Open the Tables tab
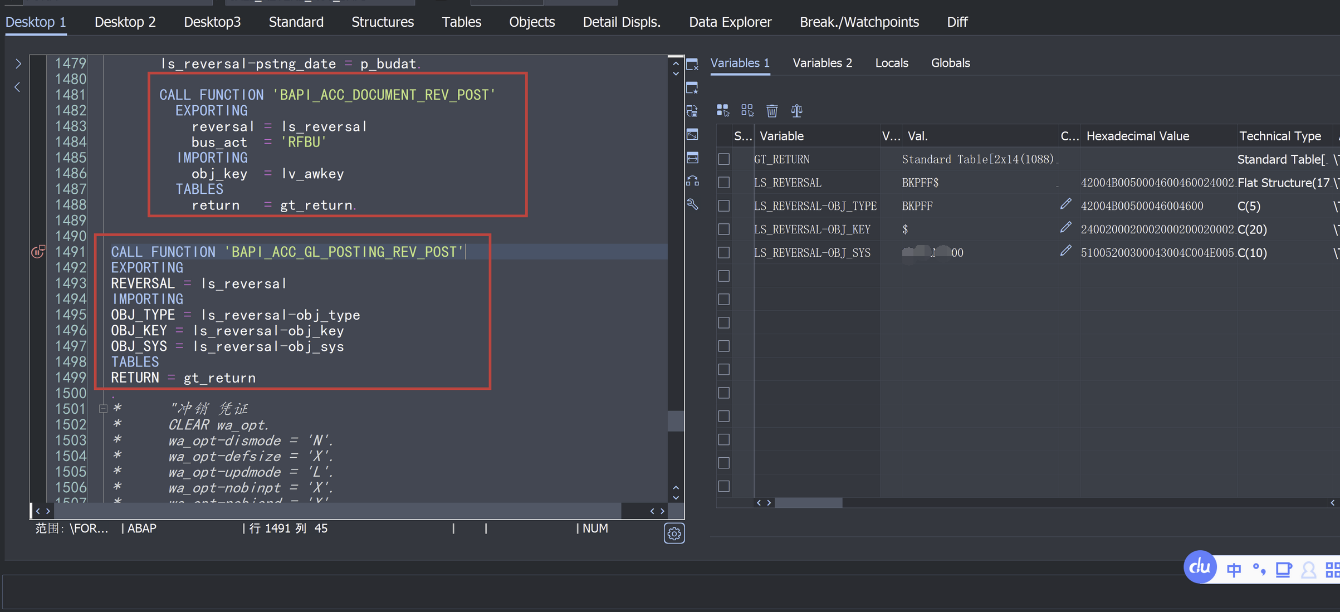1340x612 pixels. coord(461,22)
